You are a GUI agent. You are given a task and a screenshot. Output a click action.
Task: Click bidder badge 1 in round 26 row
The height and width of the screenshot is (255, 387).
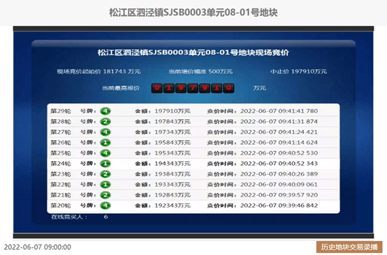105,143
